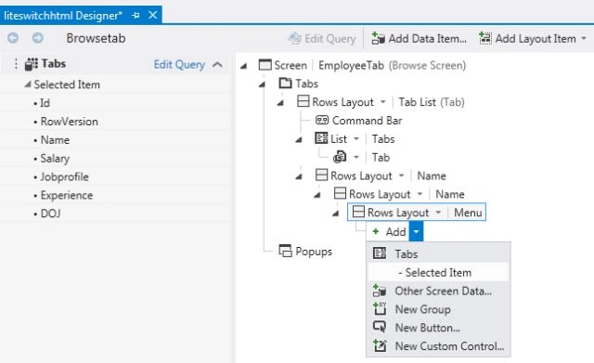The height and width of the screenshot is (363, 594).
Task: Choose New Button menu entry
Action: 438,328
